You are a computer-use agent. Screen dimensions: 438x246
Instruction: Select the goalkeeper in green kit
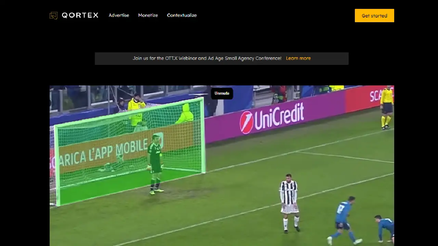coord(155,164)
